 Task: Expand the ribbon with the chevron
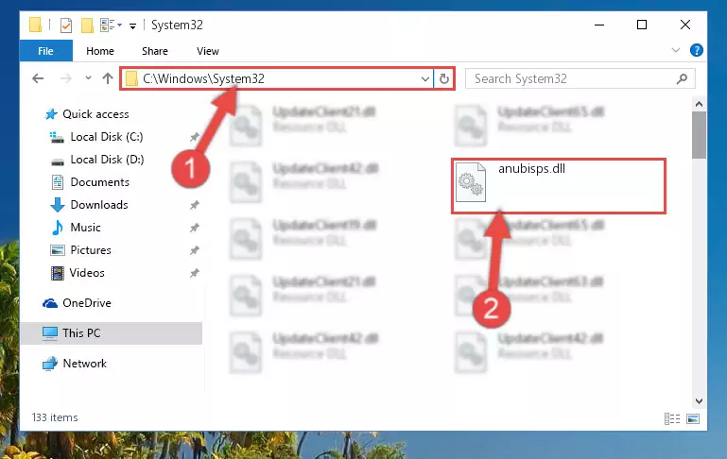[676, 50]
